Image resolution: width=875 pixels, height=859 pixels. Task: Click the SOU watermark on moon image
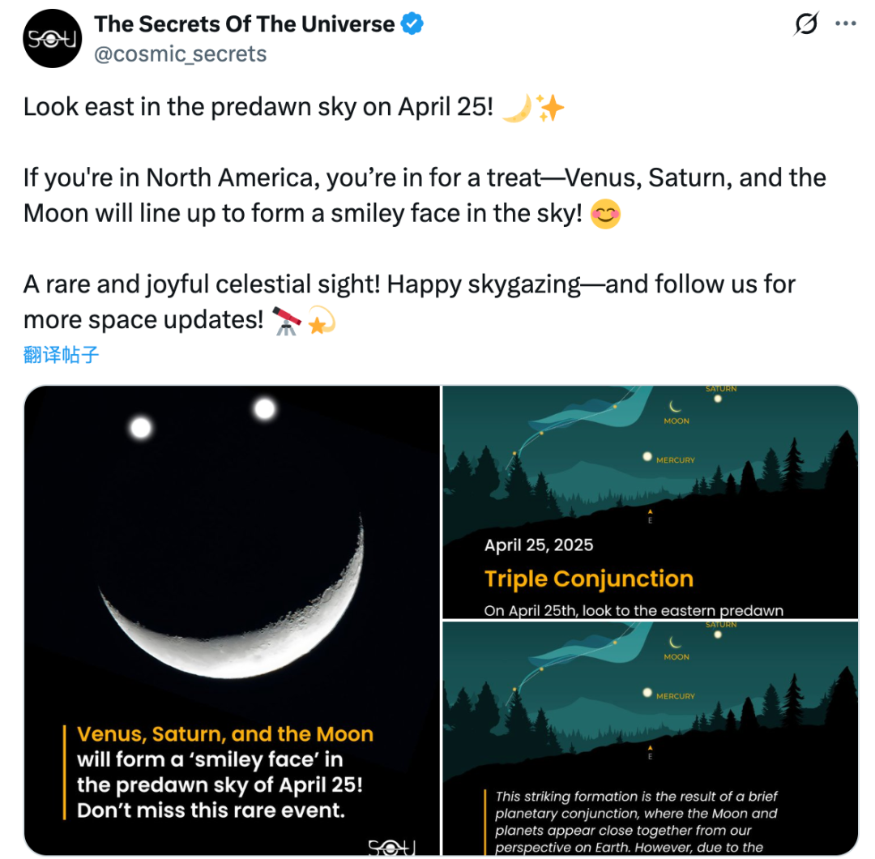392,848
